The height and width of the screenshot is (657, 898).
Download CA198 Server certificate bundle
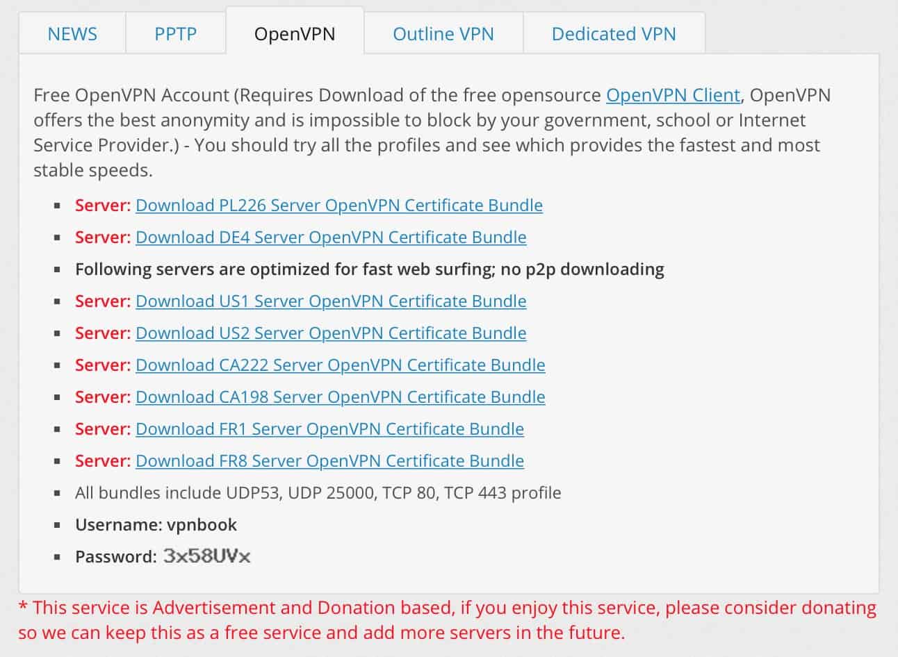(x=341, y=397)
